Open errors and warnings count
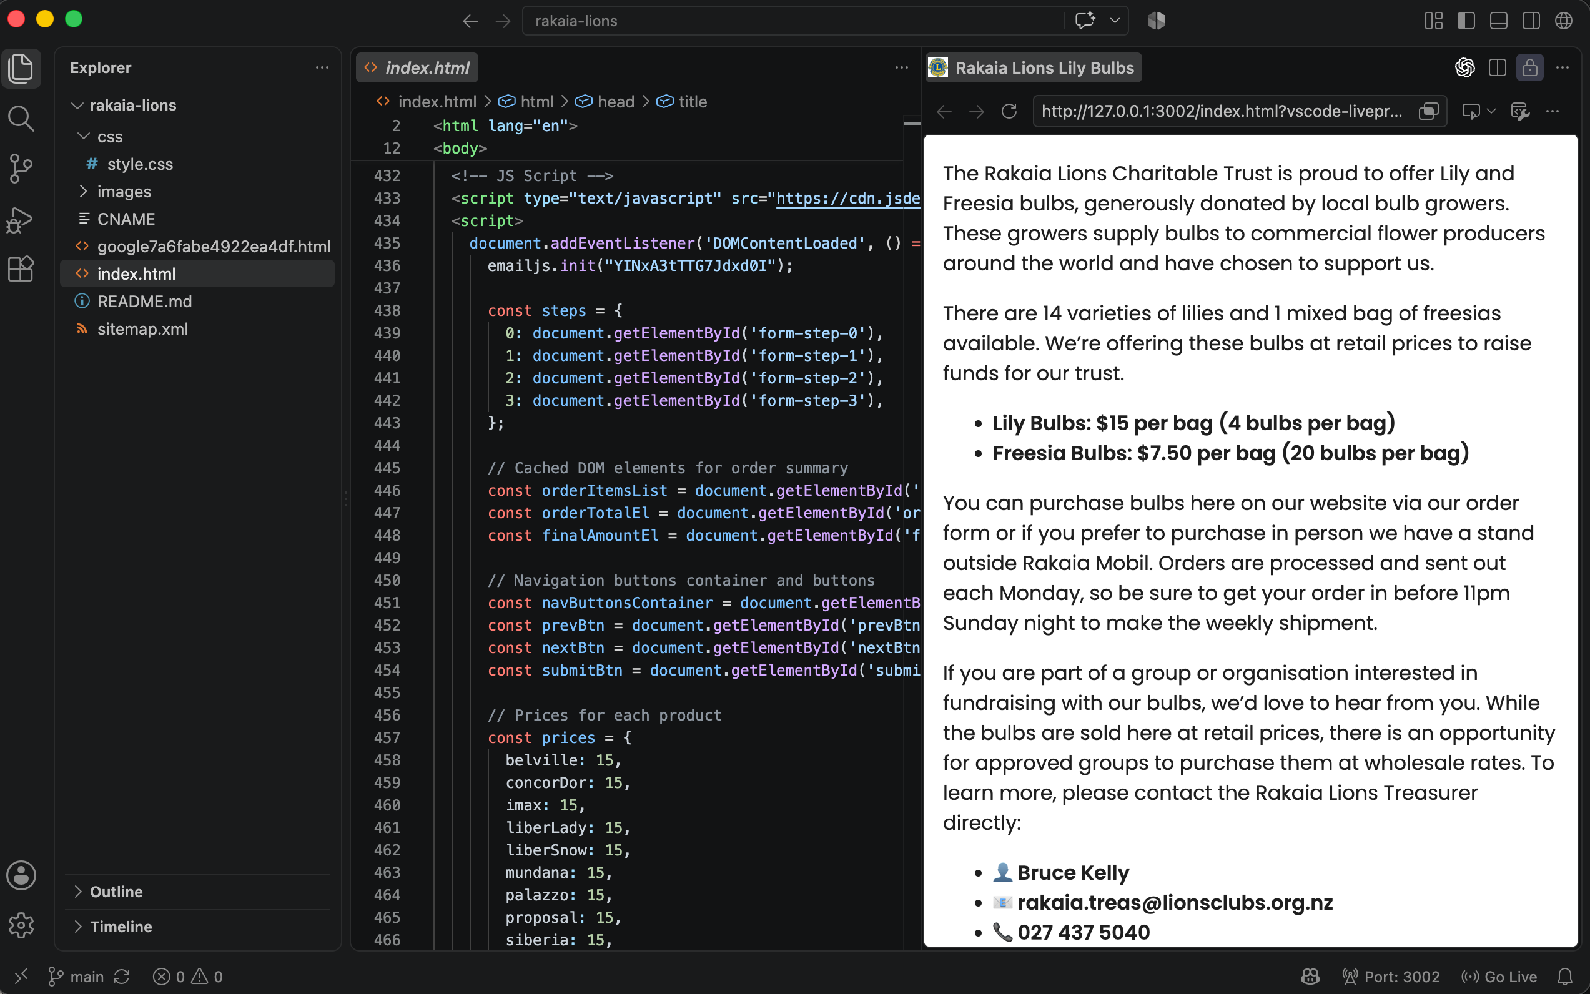 pos(188,977)
